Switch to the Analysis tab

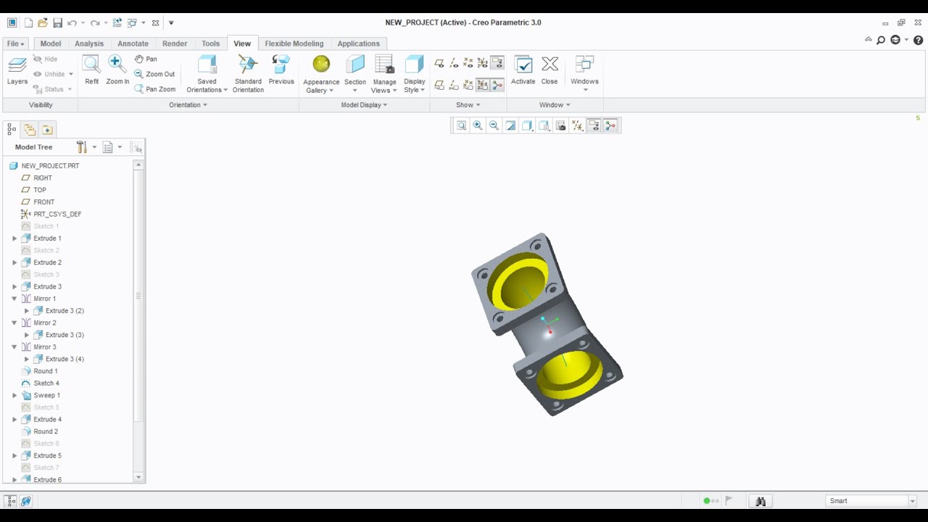click(89, 43)
